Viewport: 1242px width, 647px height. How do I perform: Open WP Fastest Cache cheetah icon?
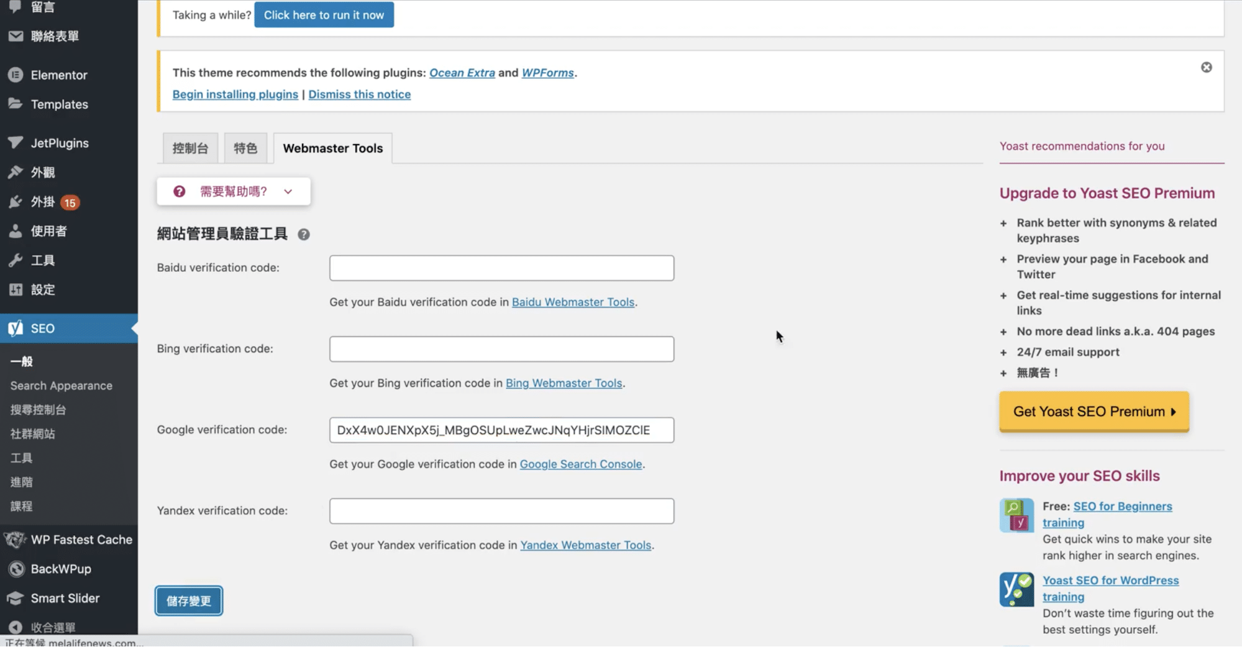(16, 540)
